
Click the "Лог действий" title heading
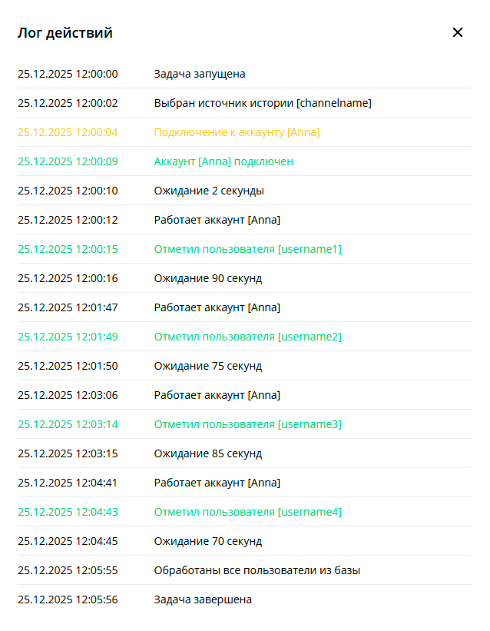click(x=65, y=33)
